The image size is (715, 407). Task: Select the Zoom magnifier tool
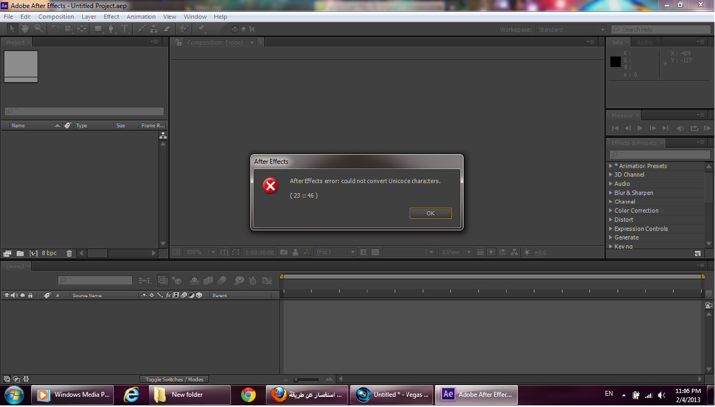pos(38,28)
